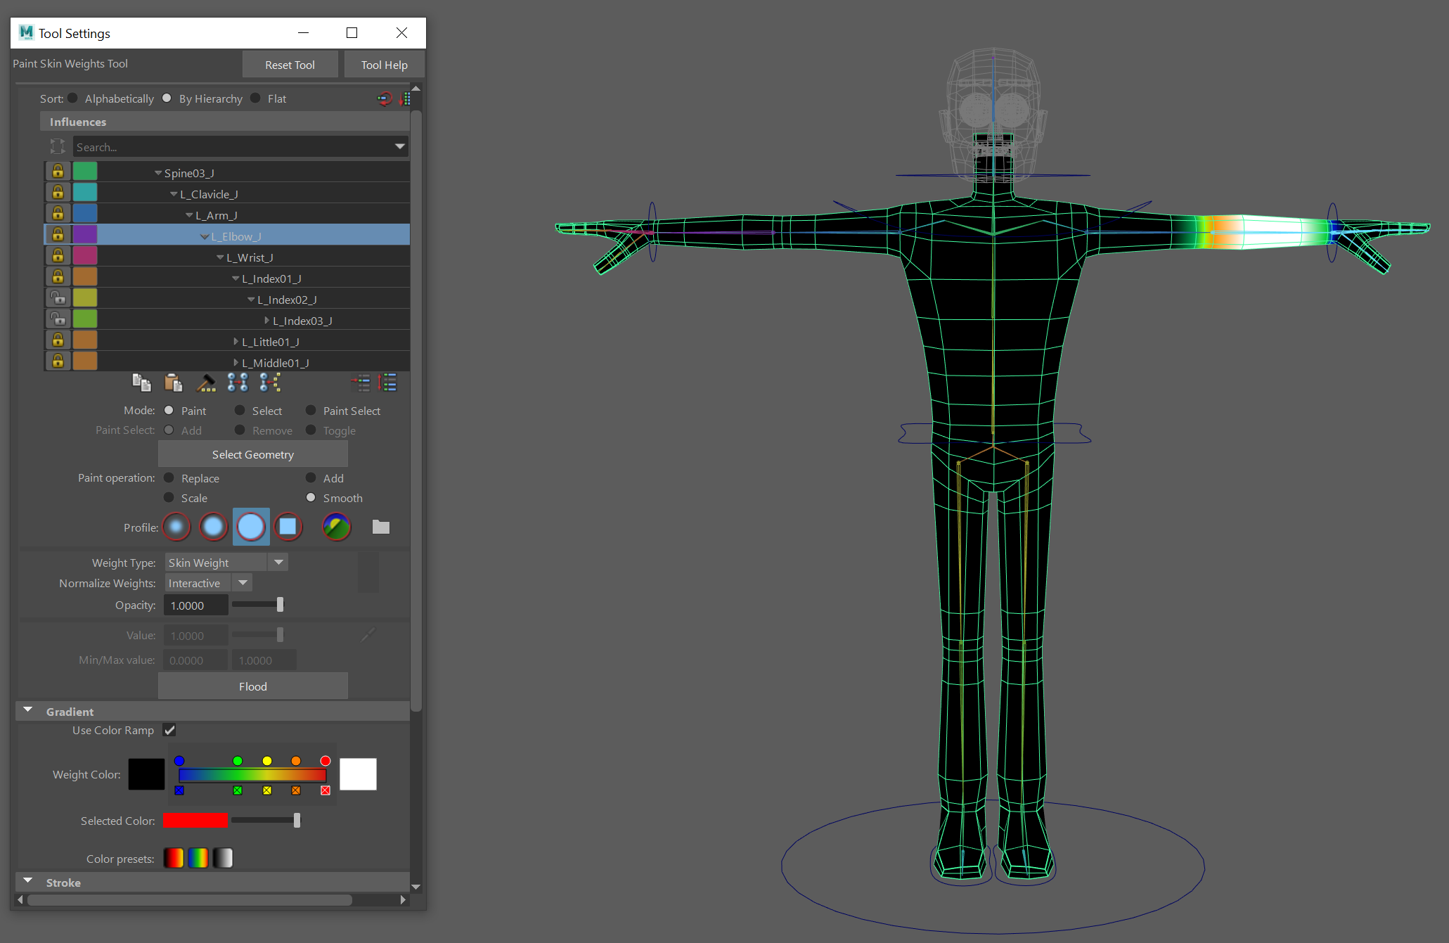
Task: Open the brush profile browse folder
Action: coord(380,527)
